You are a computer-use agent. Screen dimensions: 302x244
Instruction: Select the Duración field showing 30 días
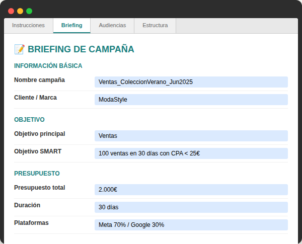click(191, 207)
